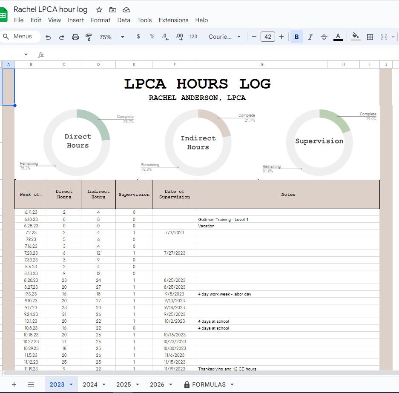399x393 pixels.
Task: Open the Format menu
Action: [x=100, y=20]
